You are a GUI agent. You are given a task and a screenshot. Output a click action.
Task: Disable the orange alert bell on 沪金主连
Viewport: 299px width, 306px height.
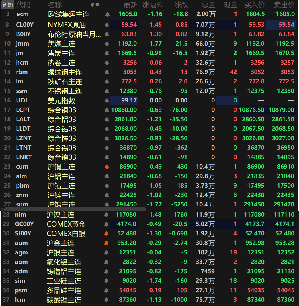tap(106, 243)
